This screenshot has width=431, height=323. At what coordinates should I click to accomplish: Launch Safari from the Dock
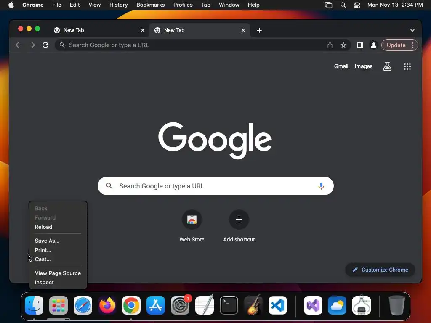(x=83, y=305)
